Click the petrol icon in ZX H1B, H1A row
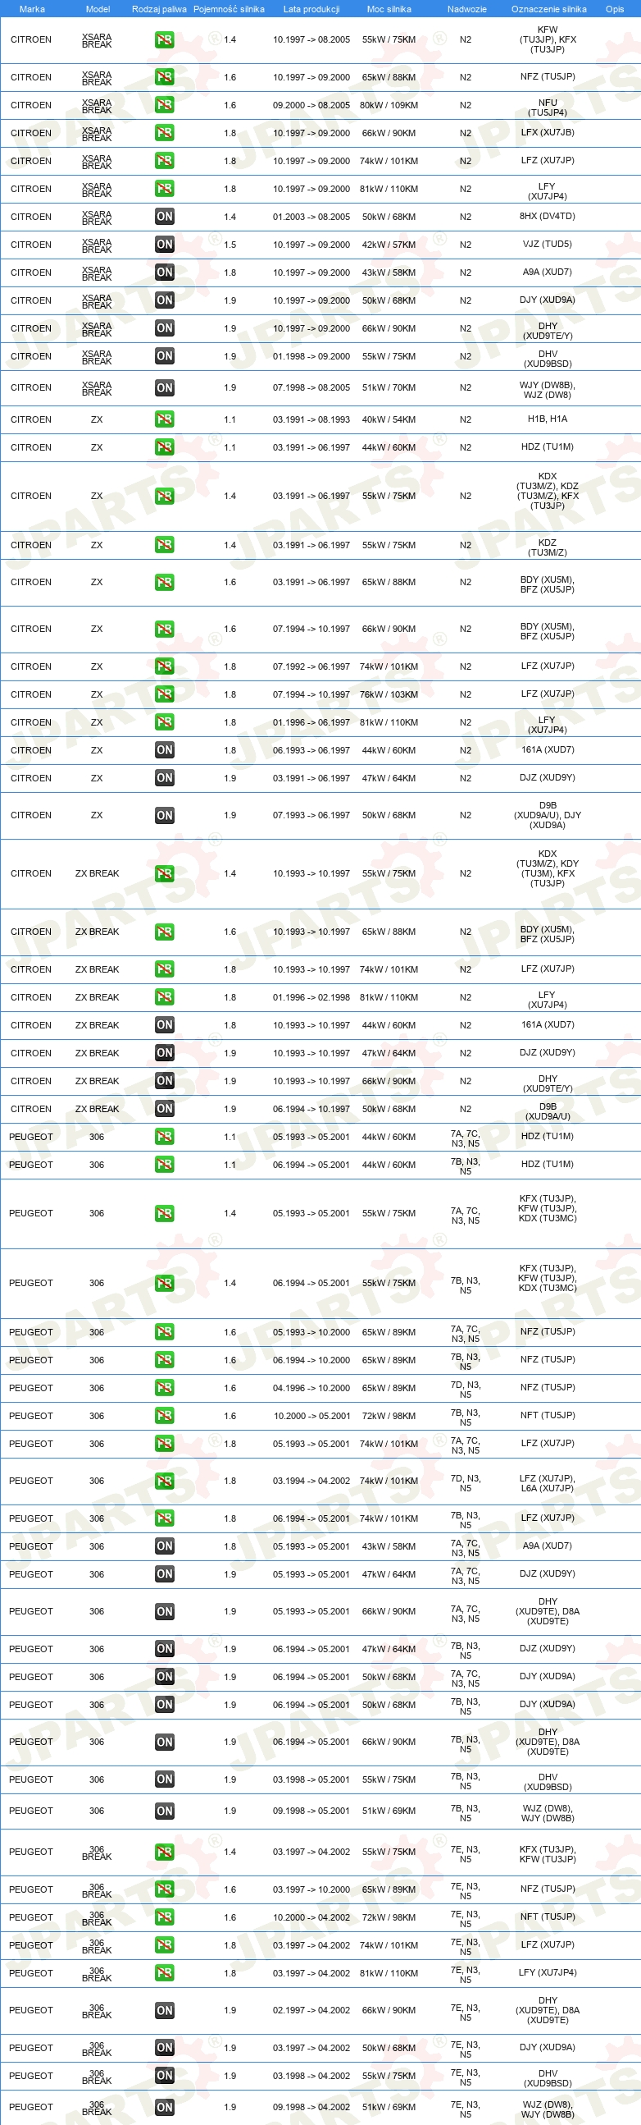 [x=165, y=419]
